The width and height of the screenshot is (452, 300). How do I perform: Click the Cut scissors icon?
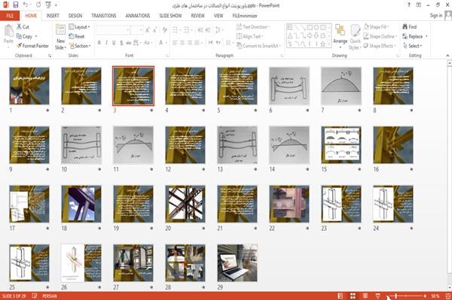point(19,27)
